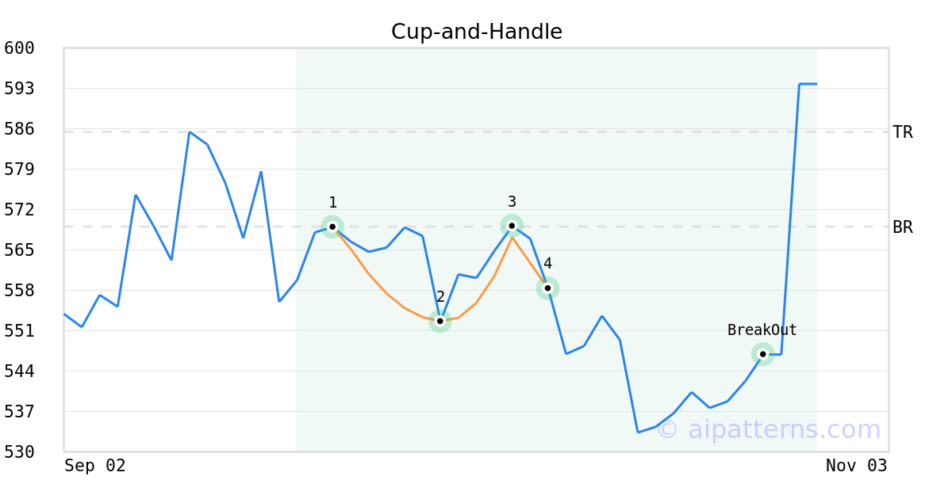Image resolution: width=952 pixels, height=499 pixels.
Task: Click the 579 price axis label
Action: point(19,170)
